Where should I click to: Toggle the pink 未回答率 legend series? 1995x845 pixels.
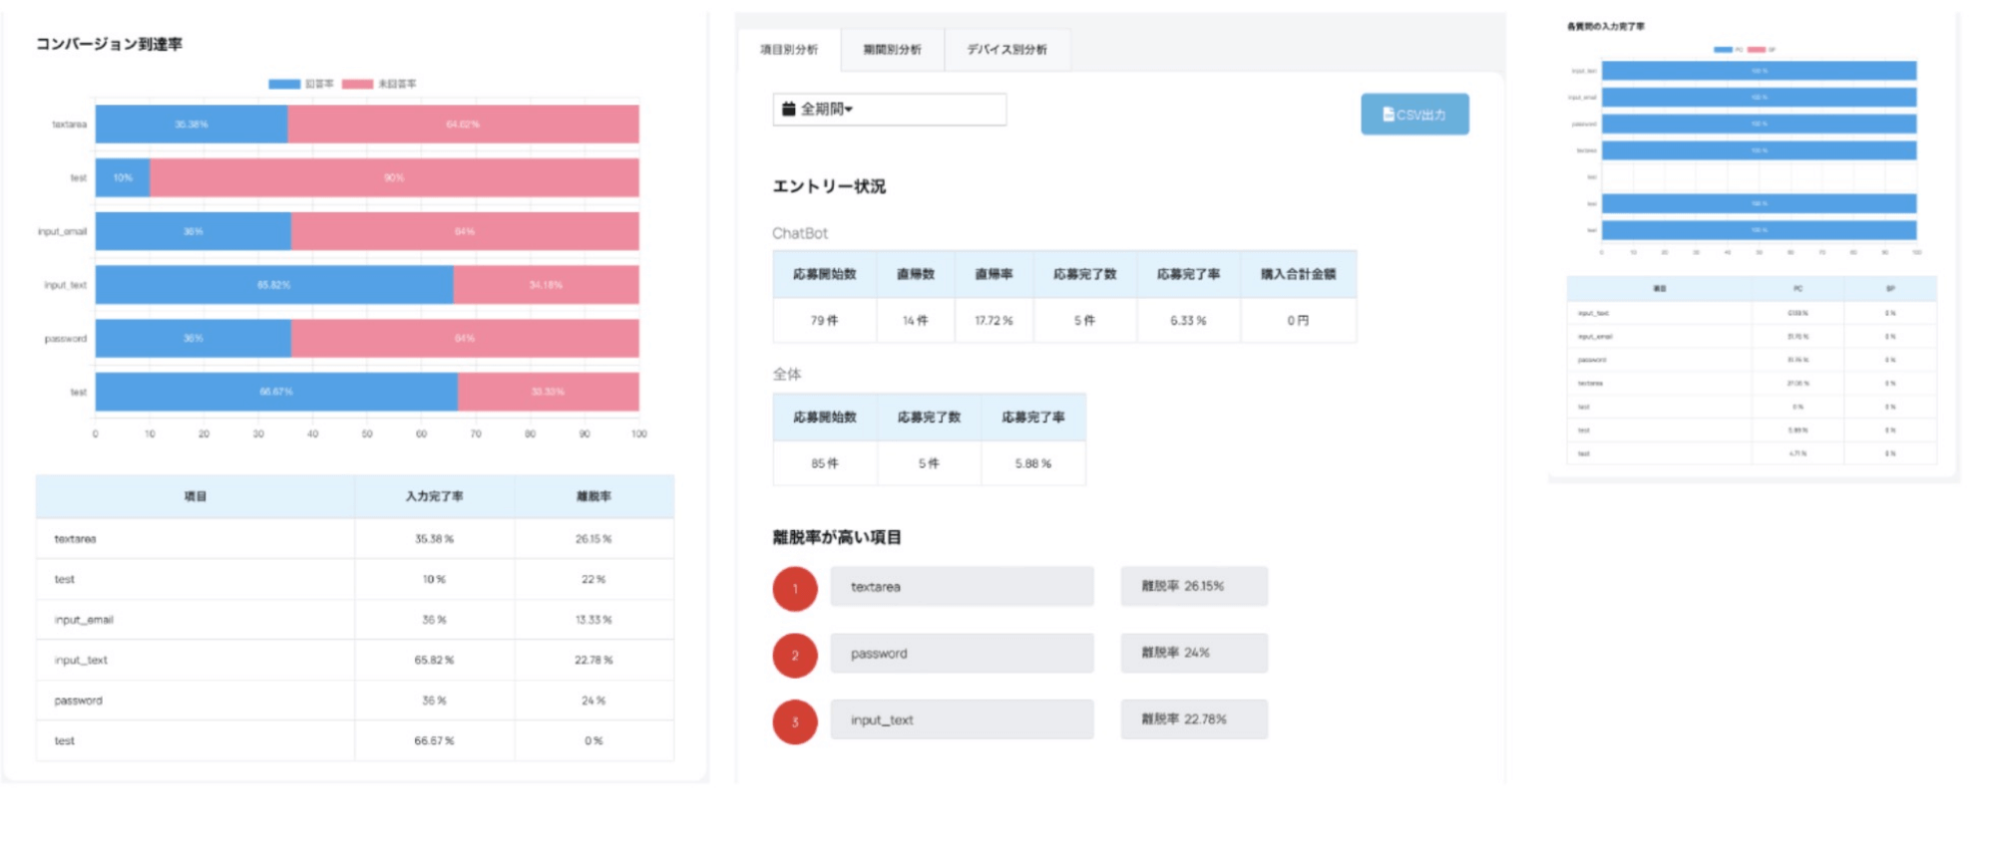pos(358,84)
